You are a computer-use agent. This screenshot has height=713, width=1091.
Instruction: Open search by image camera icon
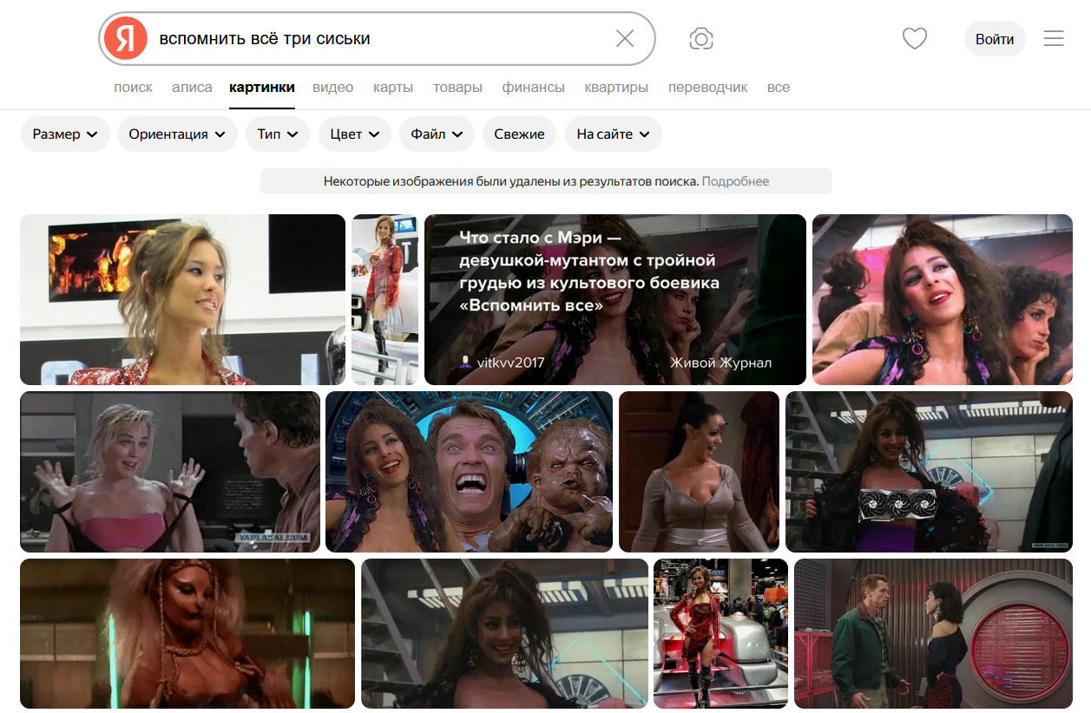click(x=701, y=38)
